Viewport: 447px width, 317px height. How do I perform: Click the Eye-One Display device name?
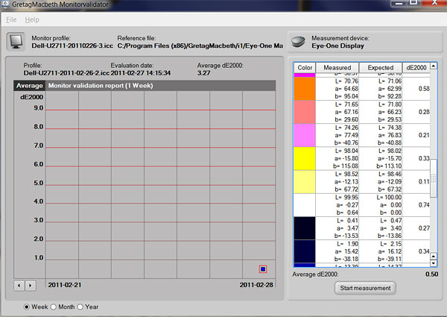(x=337, y=46)
